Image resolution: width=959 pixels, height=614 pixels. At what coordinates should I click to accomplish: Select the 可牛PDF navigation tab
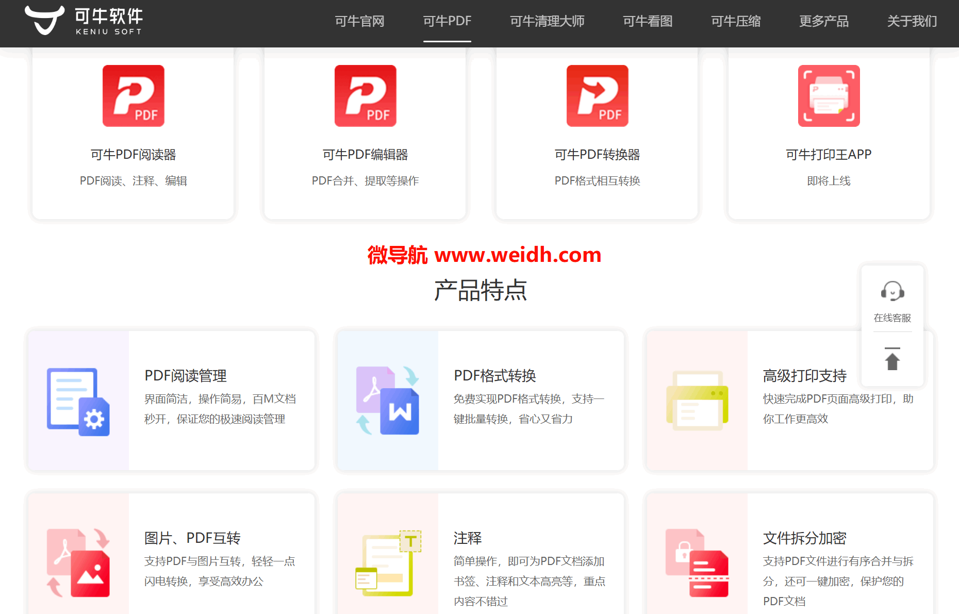(448, 21)
